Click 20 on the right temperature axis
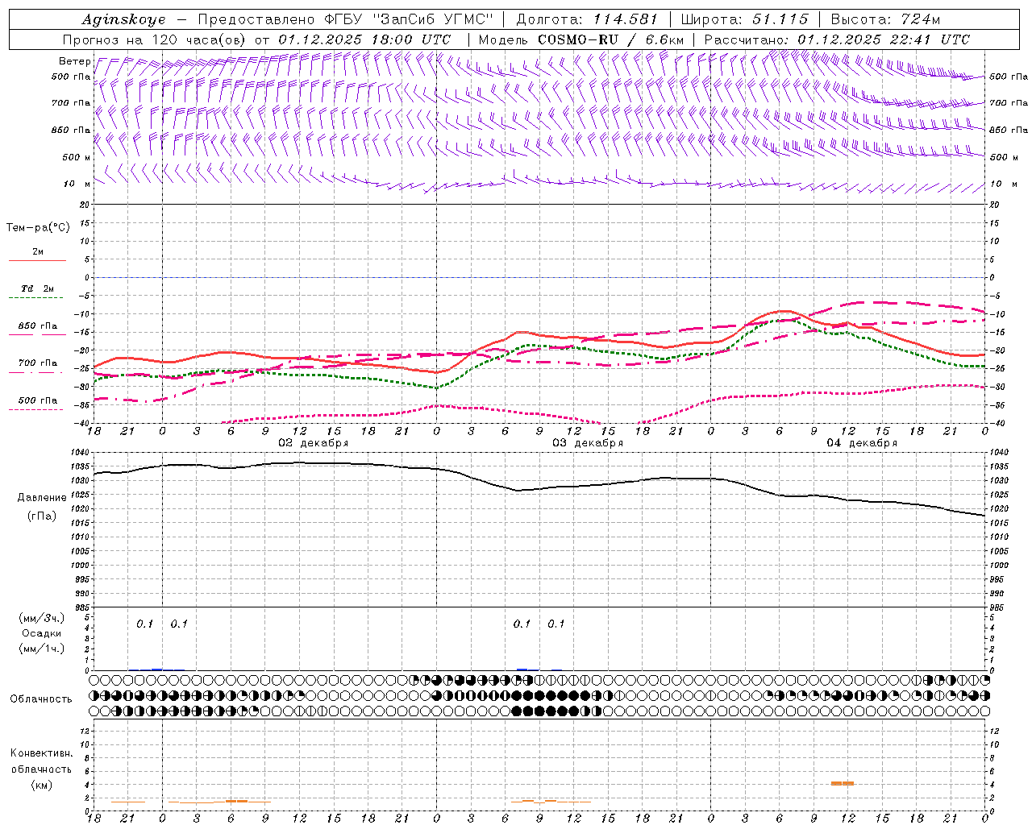Image resolution: width=1032 pixels, height=825 pixels. tap(995, 205)
